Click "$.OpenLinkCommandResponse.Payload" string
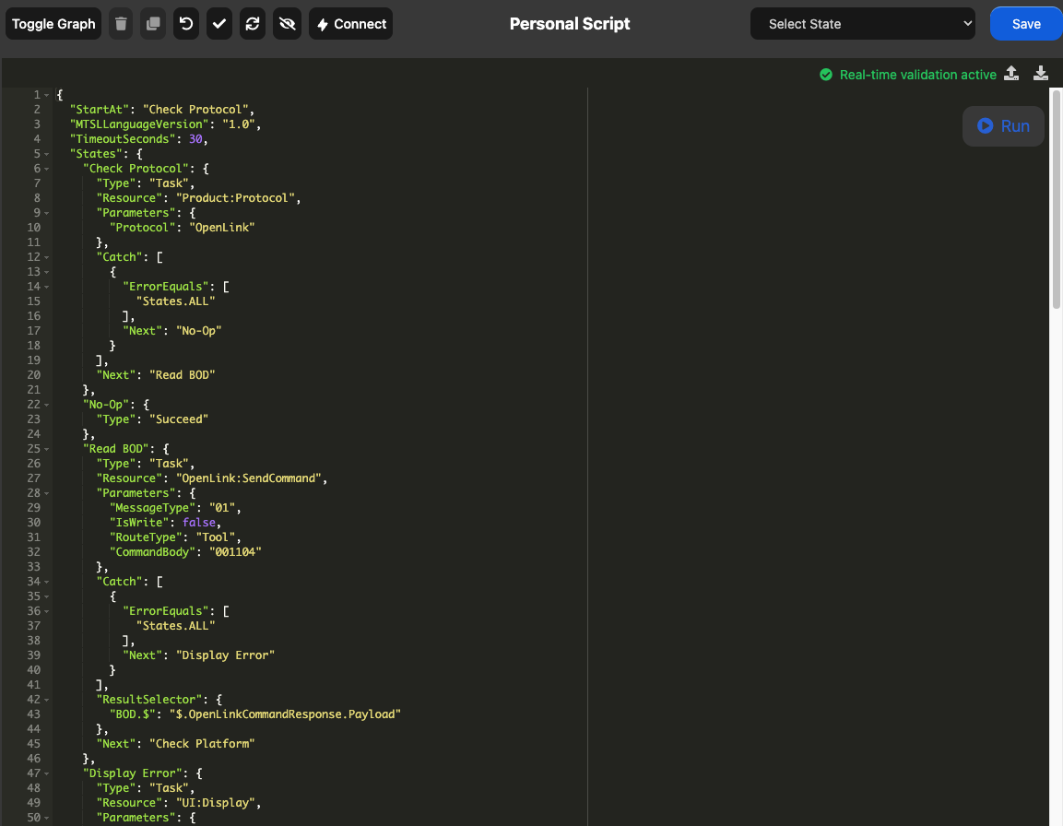The image size is (1063, 826). pyautogui.click(x=285, y=714)
